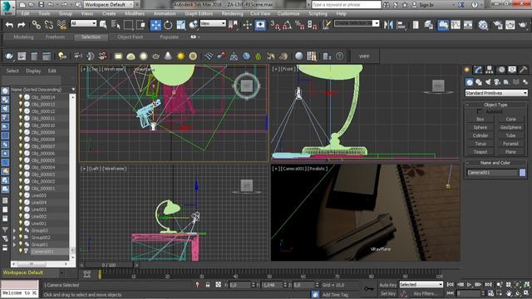Click the search keyword or phrase field
The image size is (532, 299).
[346, 4]
